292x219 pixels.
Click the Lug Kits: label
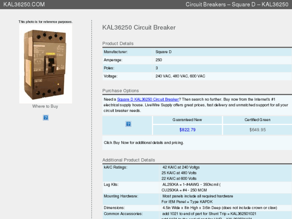tap(111, 184)
